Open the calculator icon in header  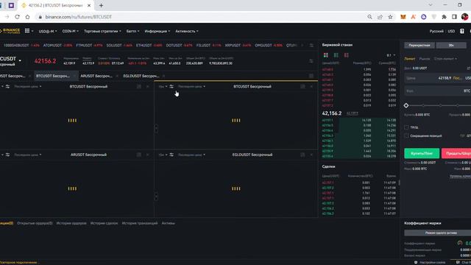pos(462,31)
